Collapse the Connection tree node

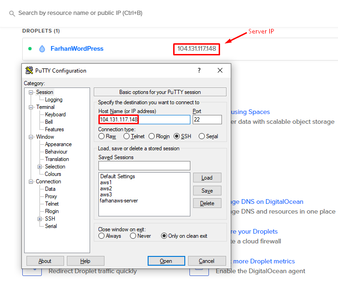(x=31, y=182)
